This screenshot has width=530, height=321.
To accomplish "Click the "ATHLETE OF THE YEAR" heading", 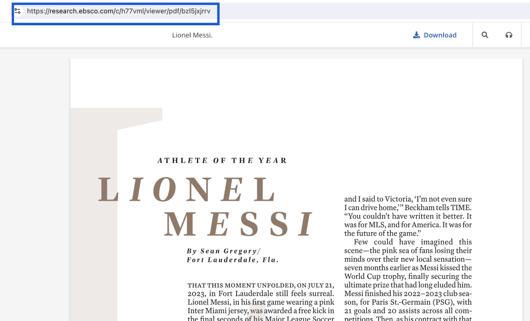I will (223, 160).
